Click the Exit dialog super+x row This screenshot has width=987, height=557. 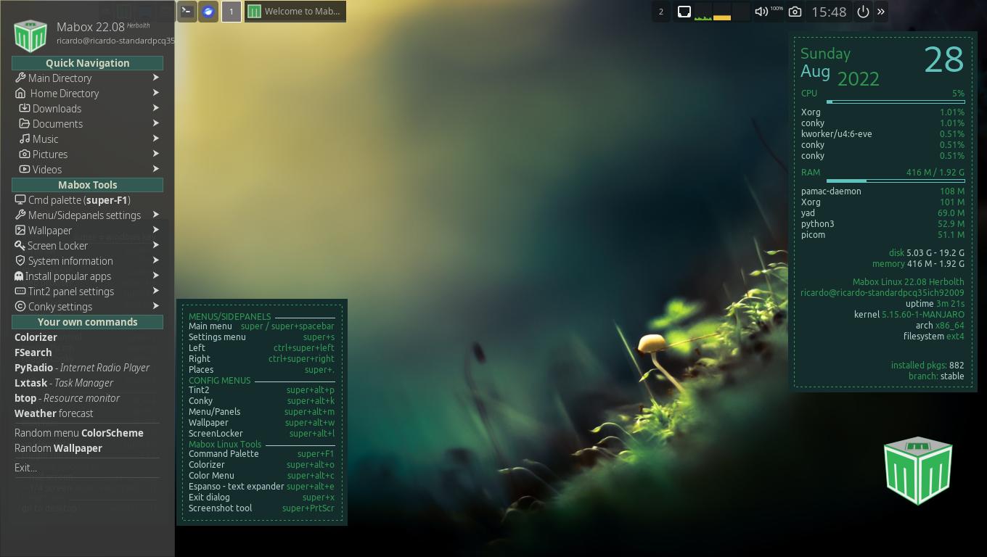261,498
